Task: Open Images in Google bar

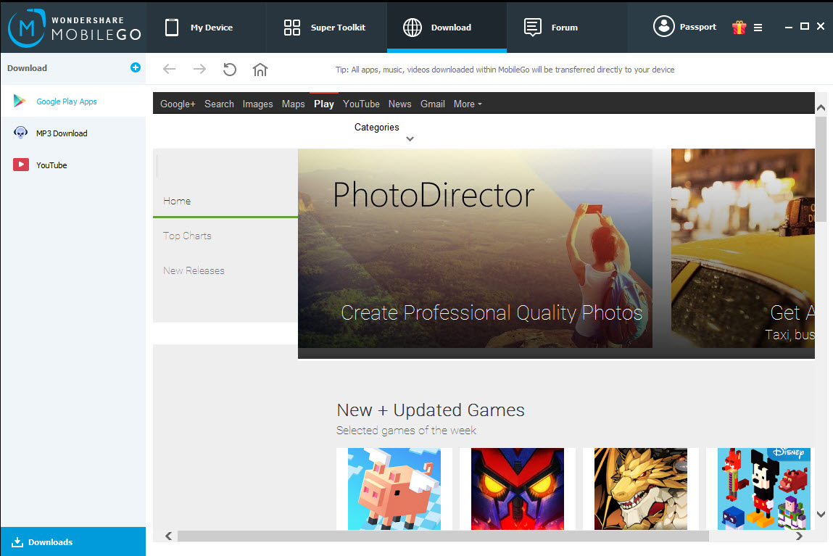Action: [257, 104]
